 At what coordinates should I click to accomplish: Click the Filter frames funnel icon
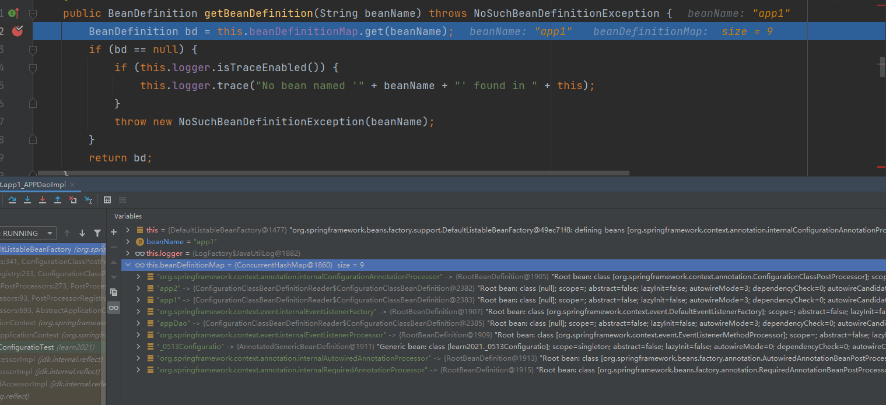pyautogui.click(x=97, y=233)
